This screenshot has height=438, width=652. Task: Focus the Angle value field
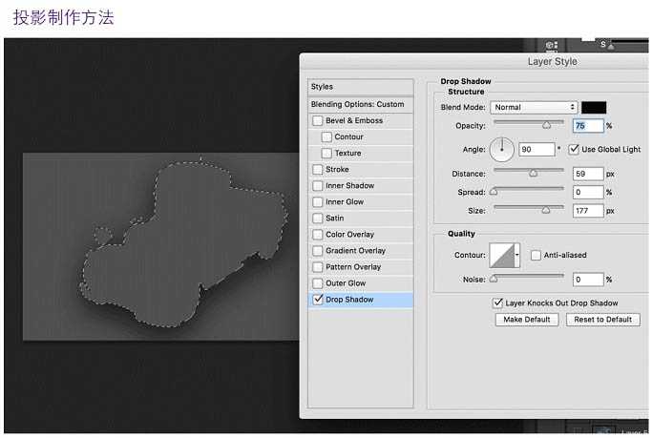point(536,149)
